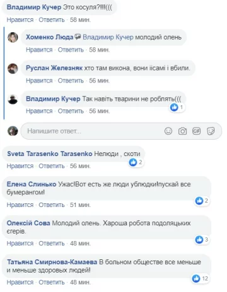This screenshot has height=292, width=227.
Task: Click the '51 мин.' timestamp on Елена's comment
Action: (80, 205)
